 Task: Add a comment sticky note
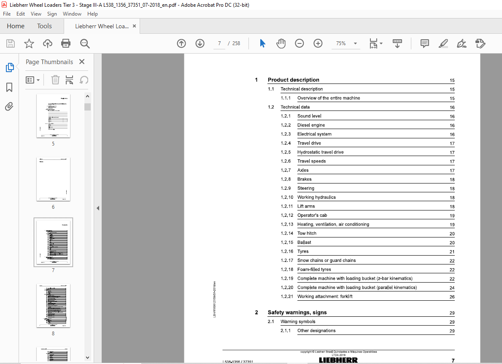coord(425,43)
